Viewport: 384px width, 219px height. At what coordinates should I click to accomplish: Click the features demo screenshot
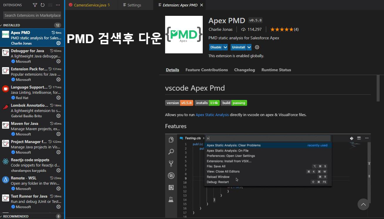point(268,176)
